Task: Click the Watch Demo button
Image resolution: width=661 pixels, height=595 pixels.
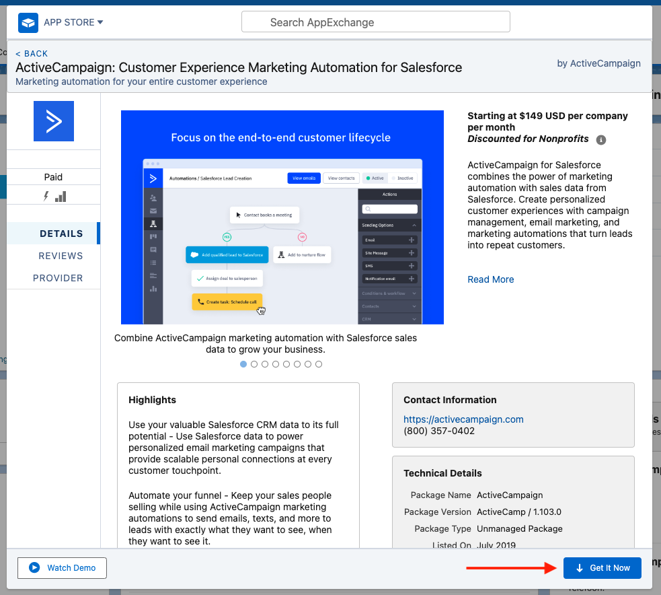Action: tap(62, 568)
